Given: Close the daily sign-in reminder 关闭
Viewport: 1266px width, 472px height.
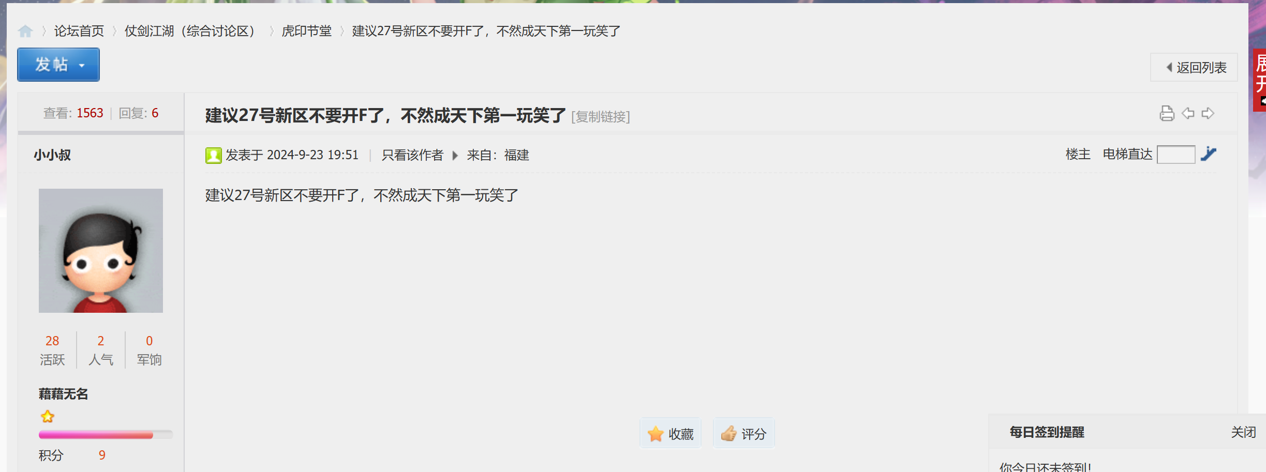Looking at the screenshot, I should point(1243,432).
